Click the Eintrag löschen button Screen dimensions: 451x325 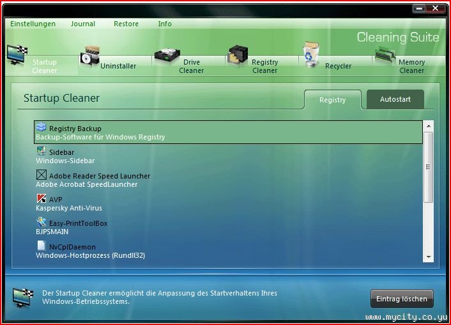click(402, 299)
